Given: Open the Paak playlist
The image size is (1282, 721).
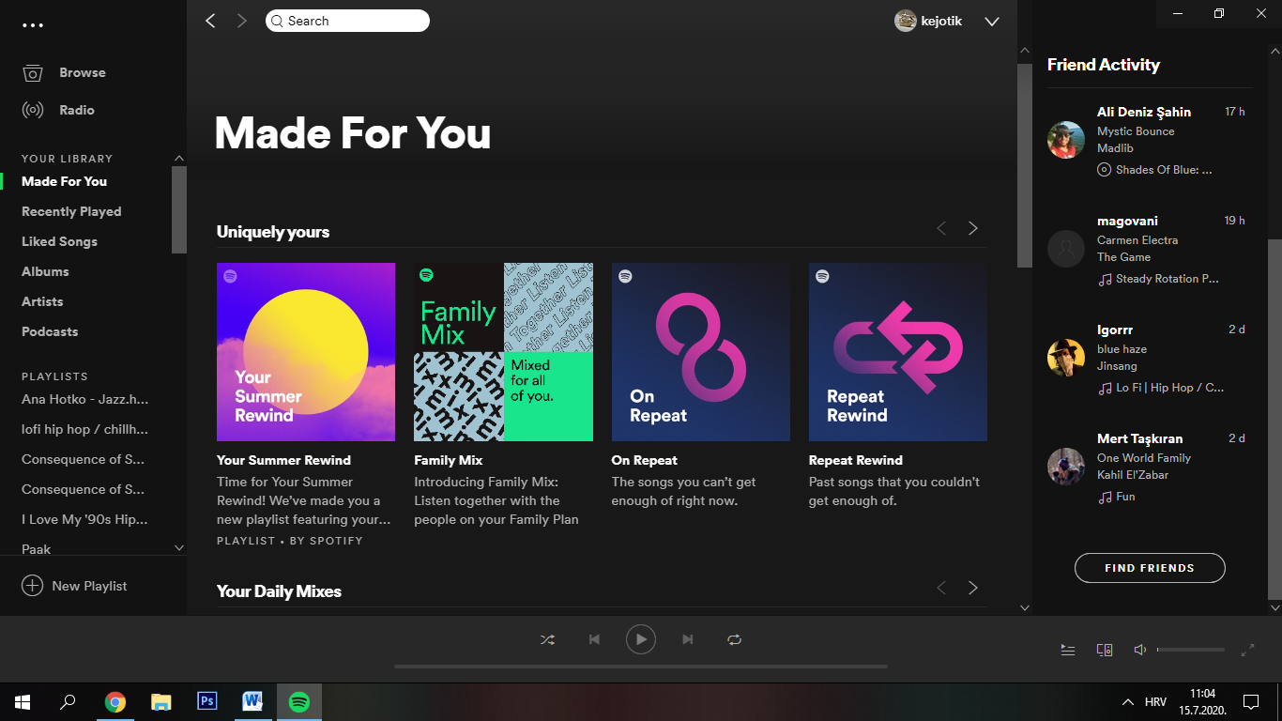Looking at the screenshot, I should (37, 549).
